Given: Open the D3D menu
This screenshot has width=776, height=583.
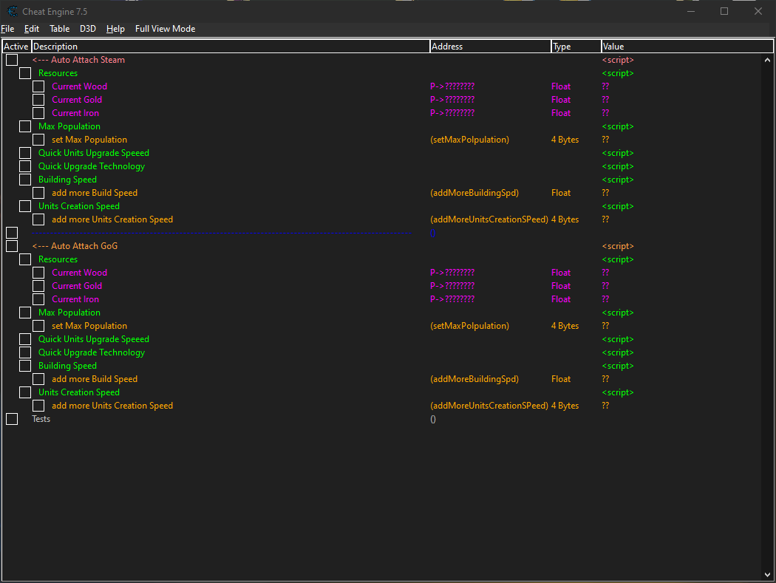Looking at the screenshot, I should click(x=88, y=29).
